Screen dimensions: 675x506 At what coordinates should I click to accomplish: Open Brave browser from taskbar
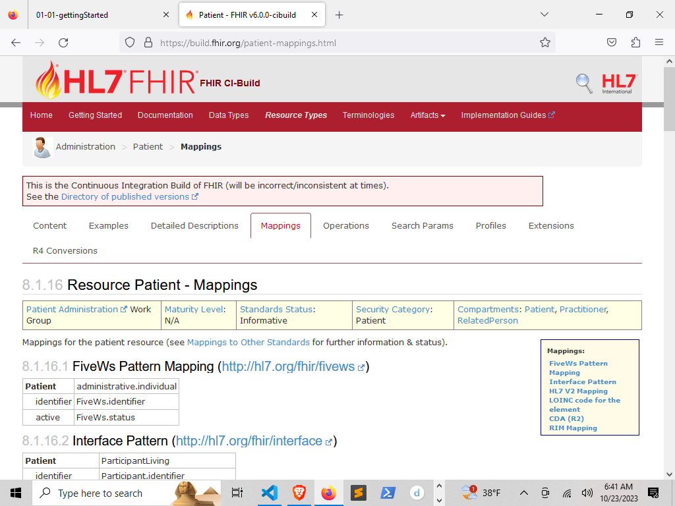[299, 493]
